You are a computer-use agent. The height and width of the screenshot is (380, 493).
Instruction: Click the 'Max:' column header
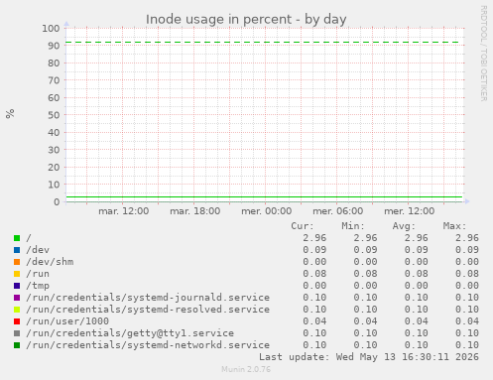[455, 226]
